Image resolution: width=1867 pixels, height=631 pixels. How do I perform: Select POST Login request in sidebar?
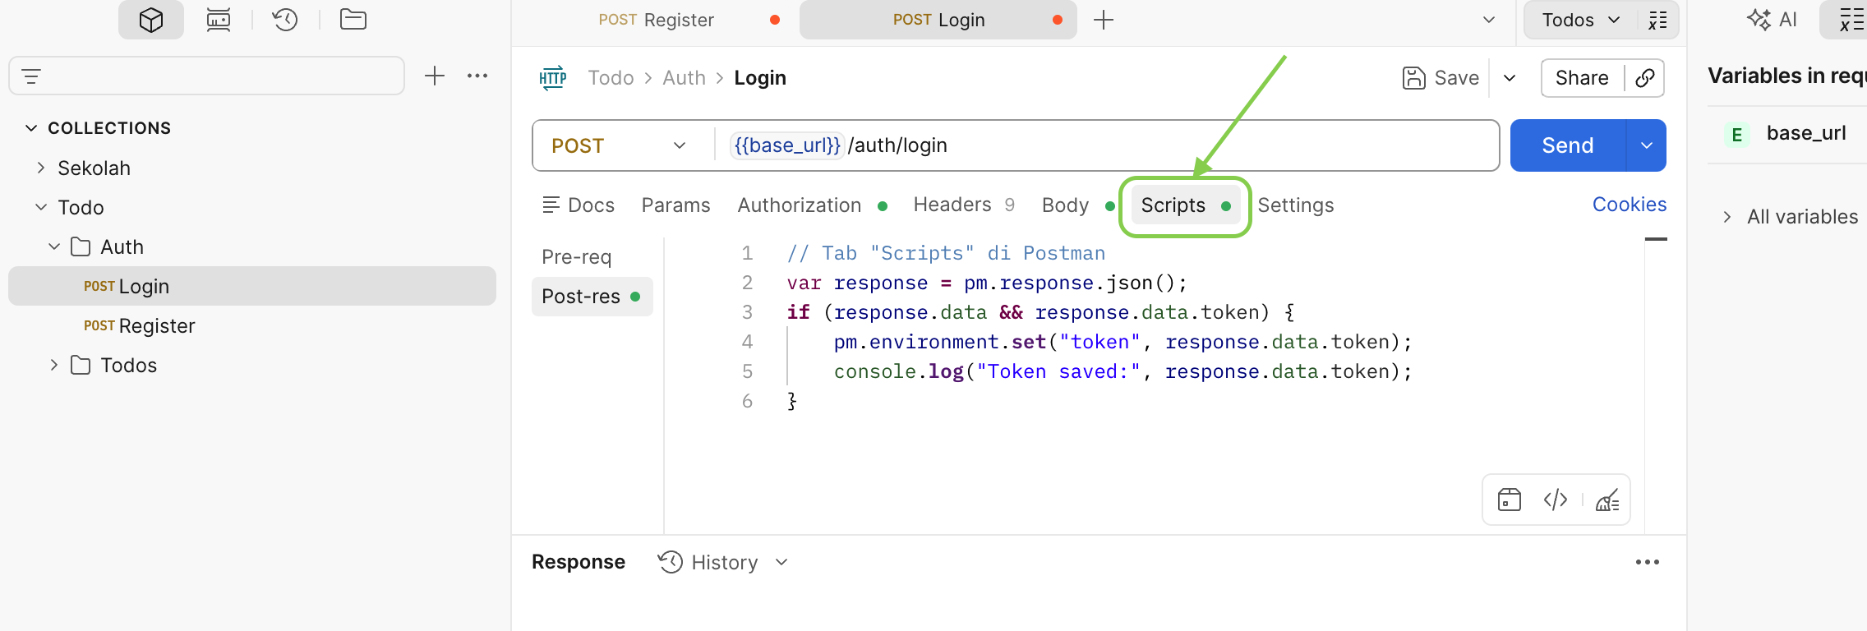pos(252,286)
